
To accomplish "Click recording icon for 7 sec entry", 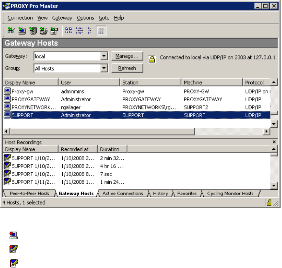I will point(8,174).
